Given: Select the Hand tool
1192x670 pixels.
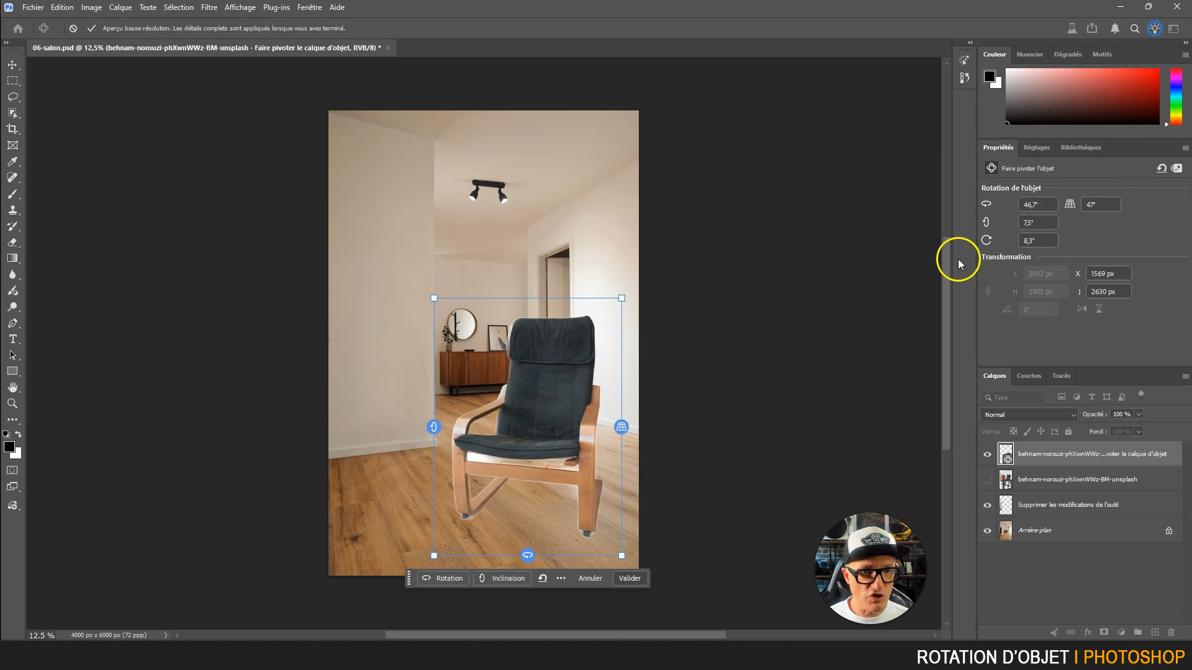Looking at the screenshot, I should pyautogui.click(x=12, y=387).
